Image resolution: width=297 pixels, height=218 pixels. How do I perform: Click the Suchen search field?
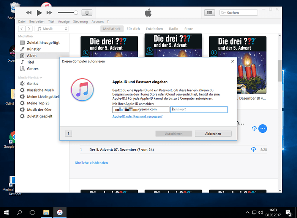click(x=239, y=13)
